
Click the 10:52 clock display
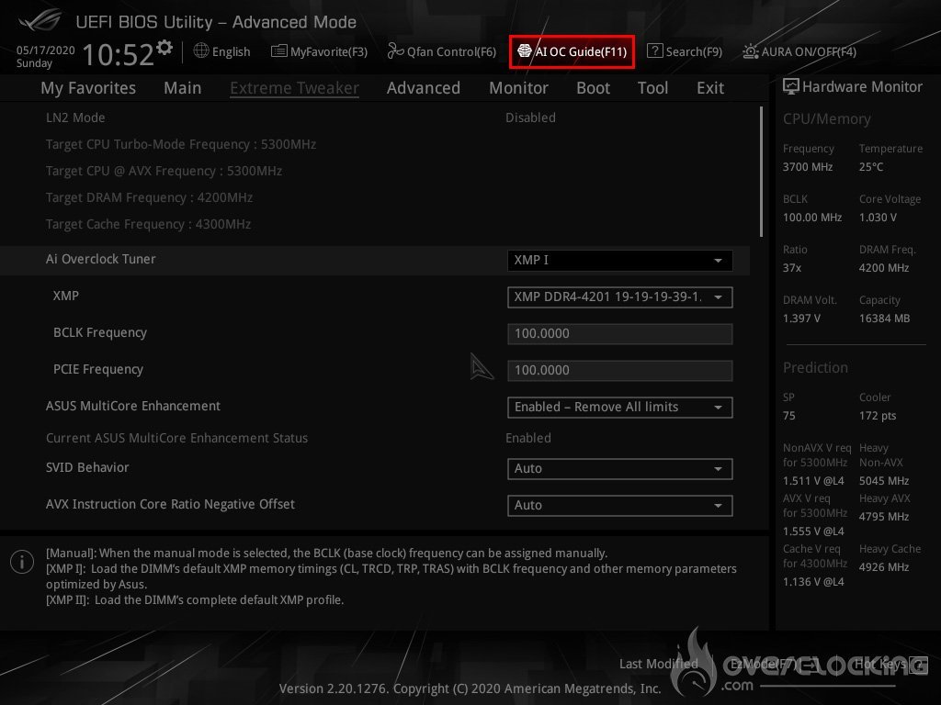click(x=119, y=54)
